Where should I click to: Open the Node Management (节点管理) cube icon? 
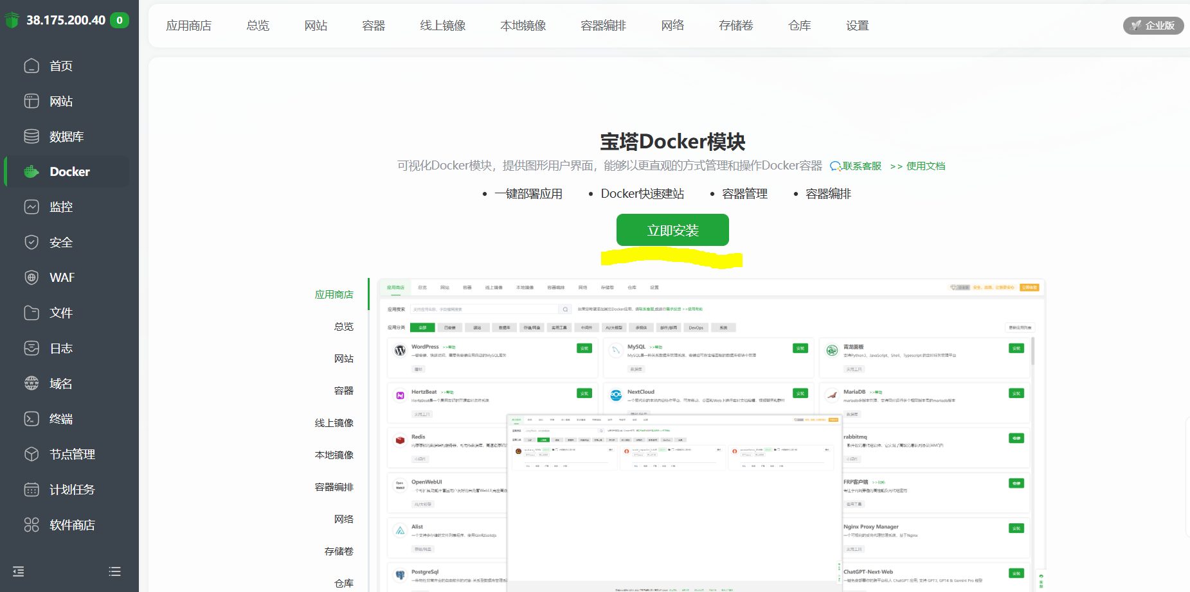coord(32,454)
